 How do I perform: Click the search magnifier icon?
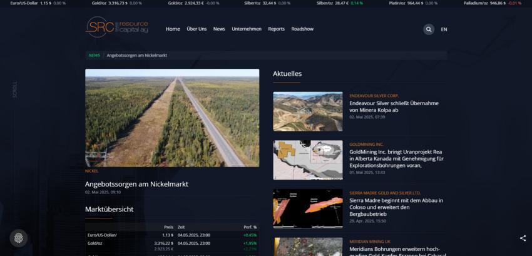(428, 29)
